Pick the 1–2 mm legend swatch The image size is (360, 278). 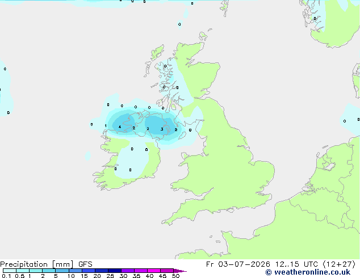36,271
